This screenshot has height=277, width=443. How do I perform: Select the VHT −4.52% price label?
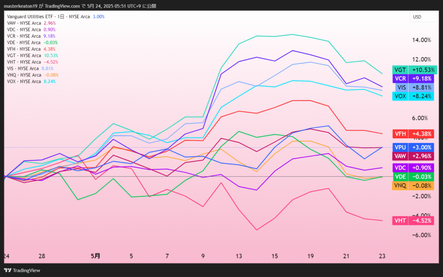pyautogui.click(x=413, y=220)
